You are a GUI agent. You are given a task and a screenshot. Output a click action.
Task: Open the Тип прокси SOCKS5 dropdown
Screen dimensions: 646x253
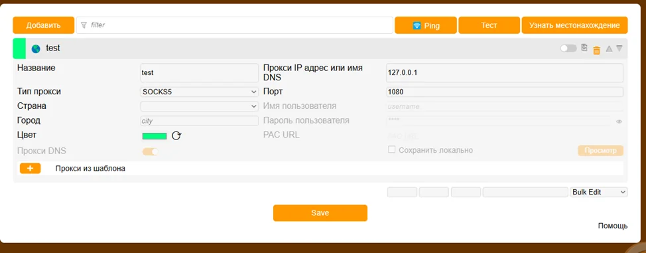[200, 92]
